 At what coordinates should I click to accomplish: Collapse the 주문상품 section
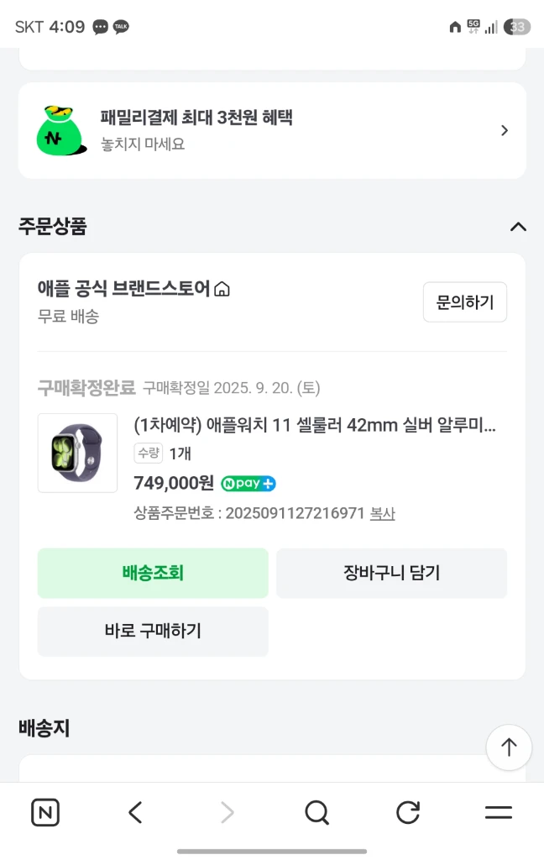point(518,227)
